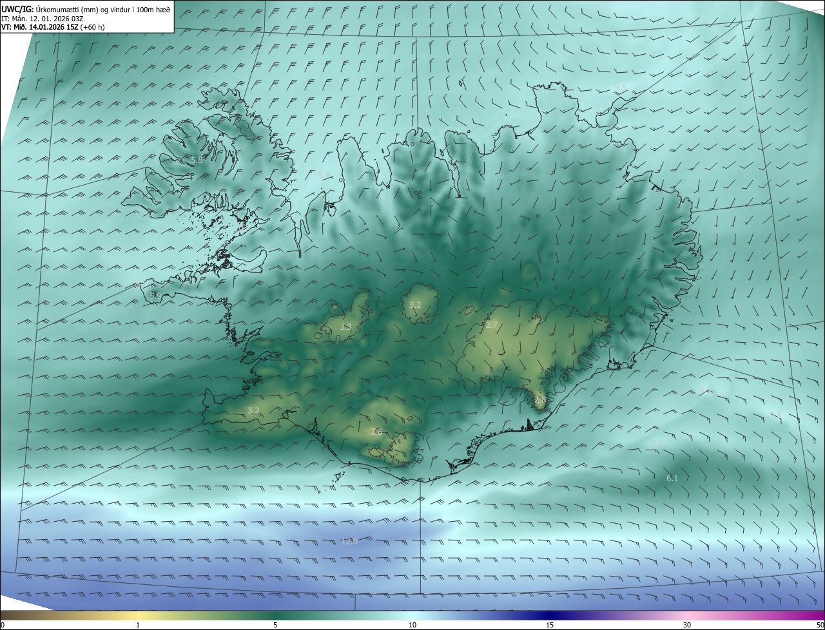Click the 2.6 value label in the southern highlands
This screenshot has height=630, width=825.
click(x=377, y=432)
